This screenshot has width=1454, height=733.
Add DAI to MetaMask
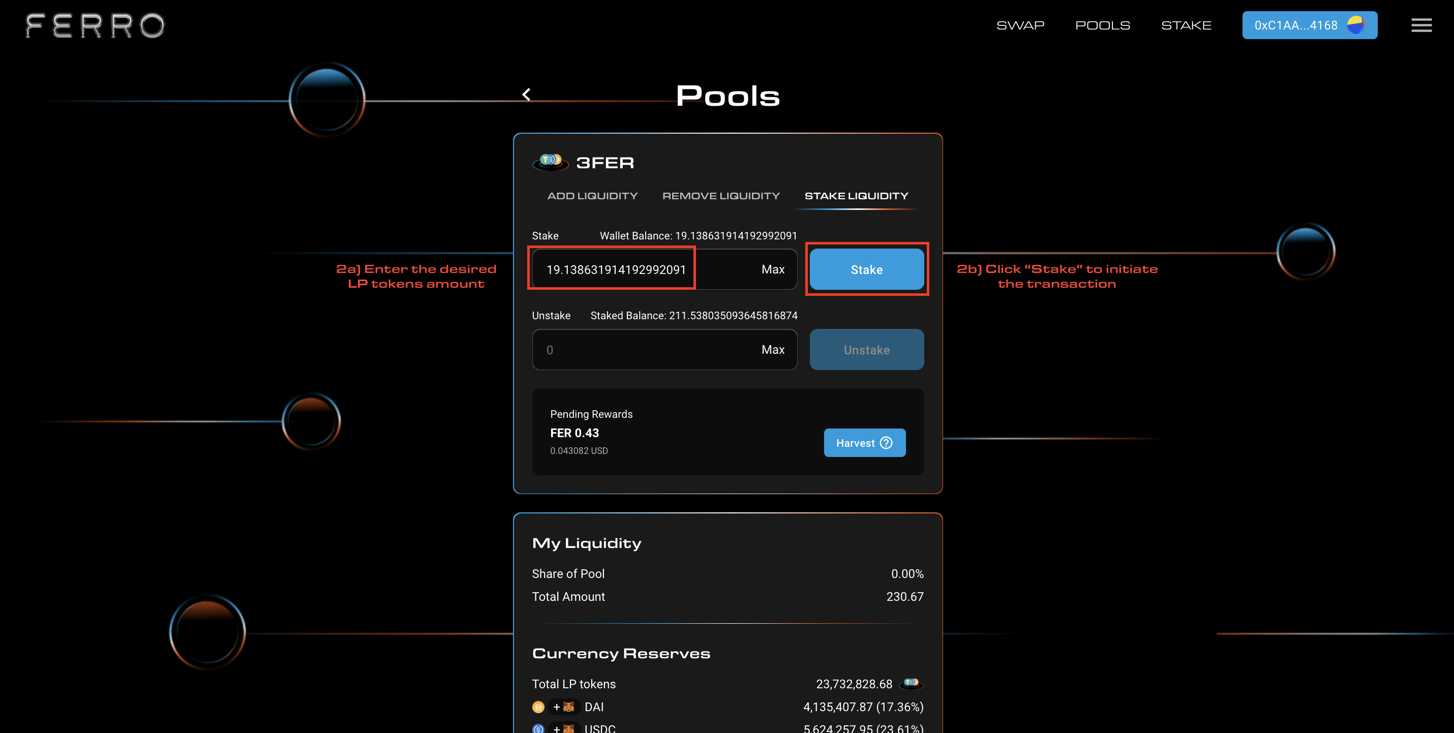click(x=563, y=707)
